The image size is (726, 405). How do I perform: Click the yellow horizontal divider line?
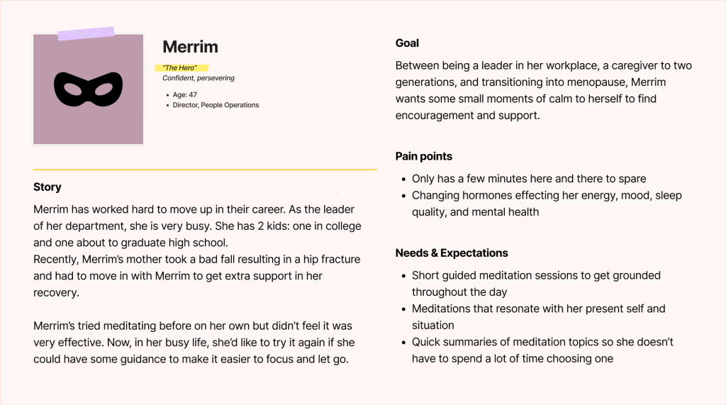[205, 170]
